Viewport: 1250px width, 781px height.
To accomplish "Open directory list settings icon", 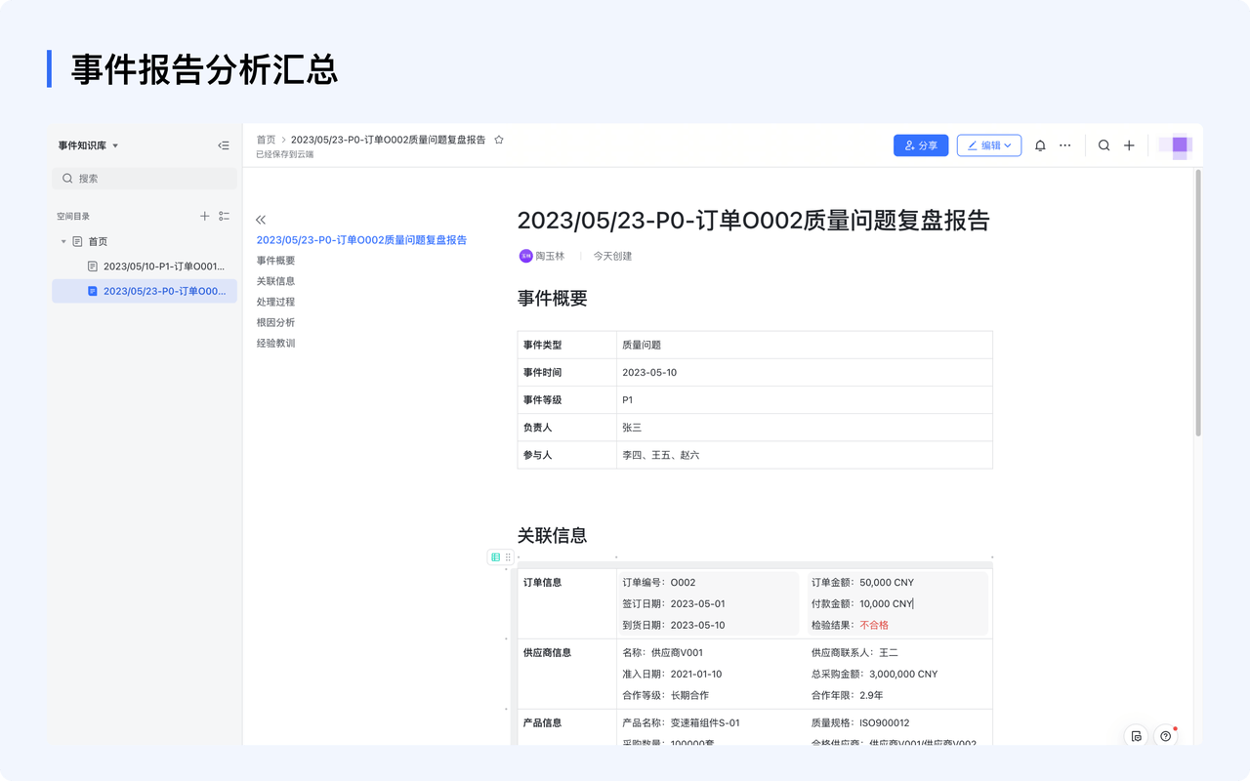I will [224, 216].
